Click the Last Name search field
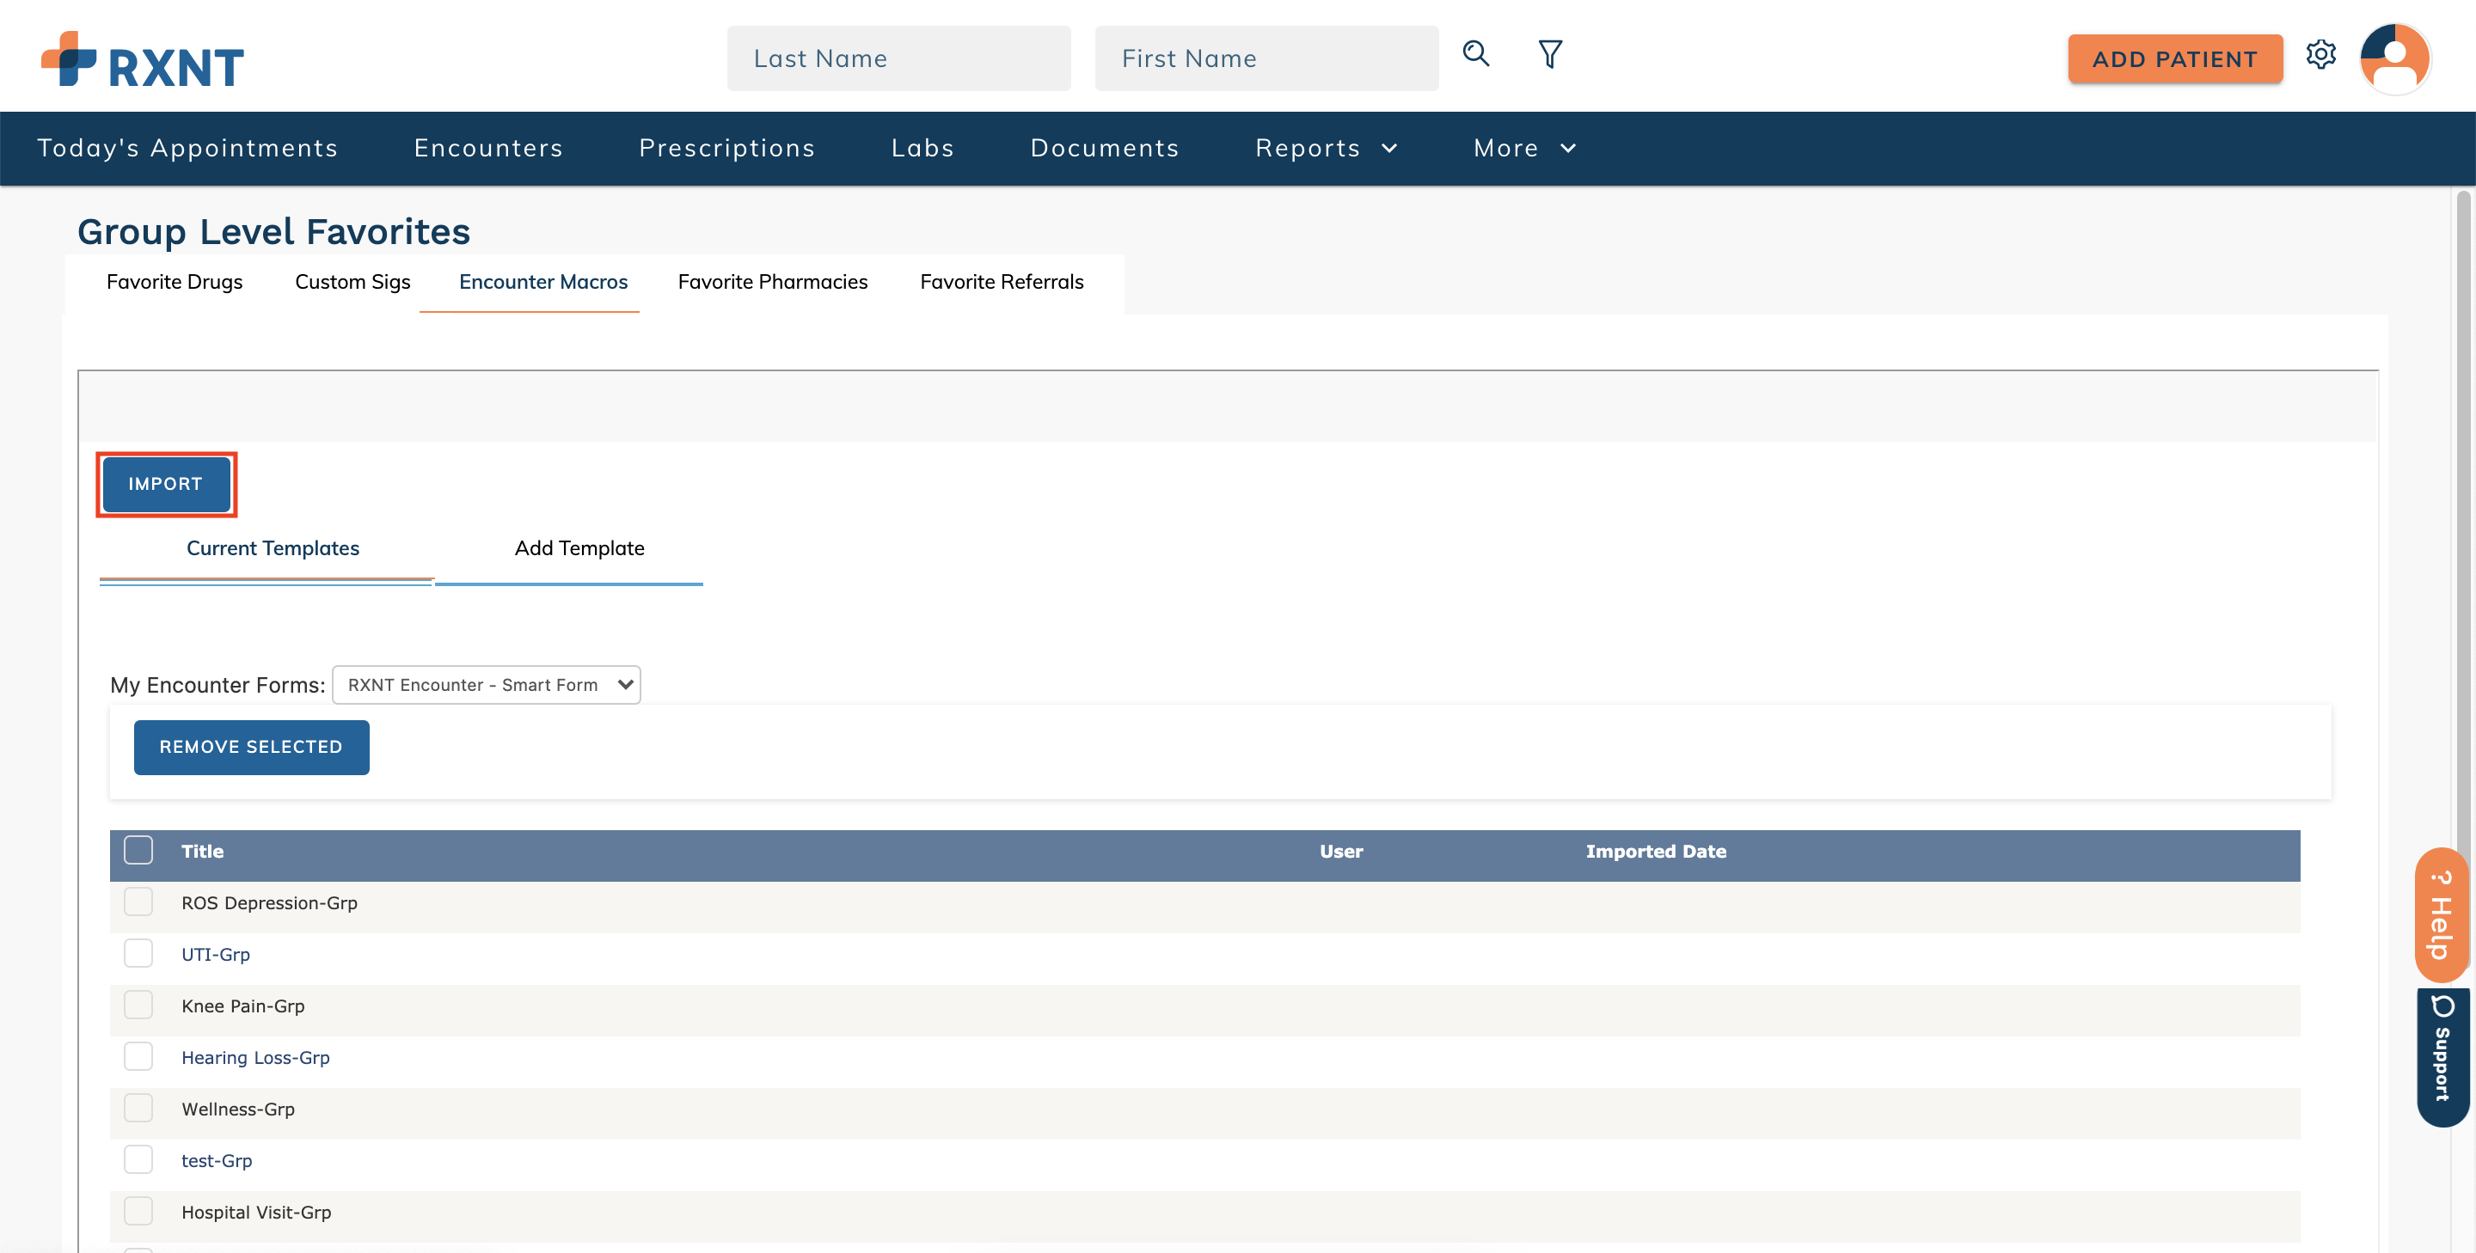Viewport: 2476px width, 1253px height. pos(898,58)
